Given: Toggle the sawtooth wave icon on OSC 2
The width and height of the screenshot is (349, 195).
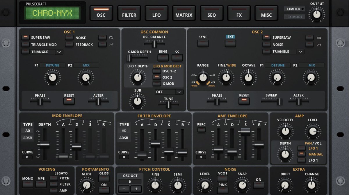Looking at the screenshot, I should 309,45.
